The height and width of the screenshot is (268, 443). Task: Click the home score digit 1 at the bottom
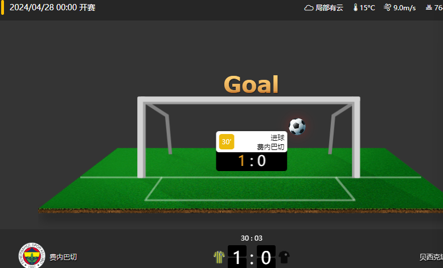pos(237,257)
